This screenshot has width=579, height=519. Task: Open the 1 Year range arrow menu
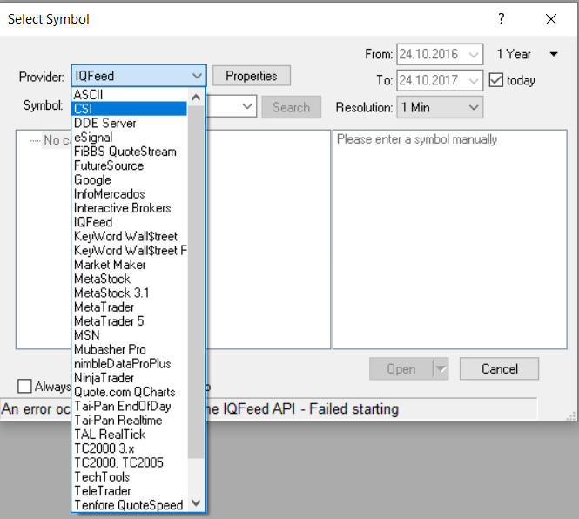pyautogui.click(x=554, y=55)
